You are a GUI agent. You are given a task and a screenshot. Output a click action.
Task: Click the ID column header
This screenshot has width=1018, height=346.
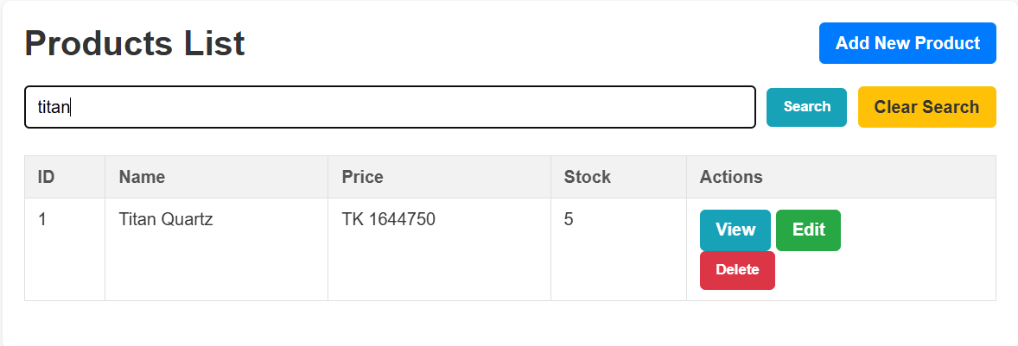pyautogui.click(x=47, y=177)
